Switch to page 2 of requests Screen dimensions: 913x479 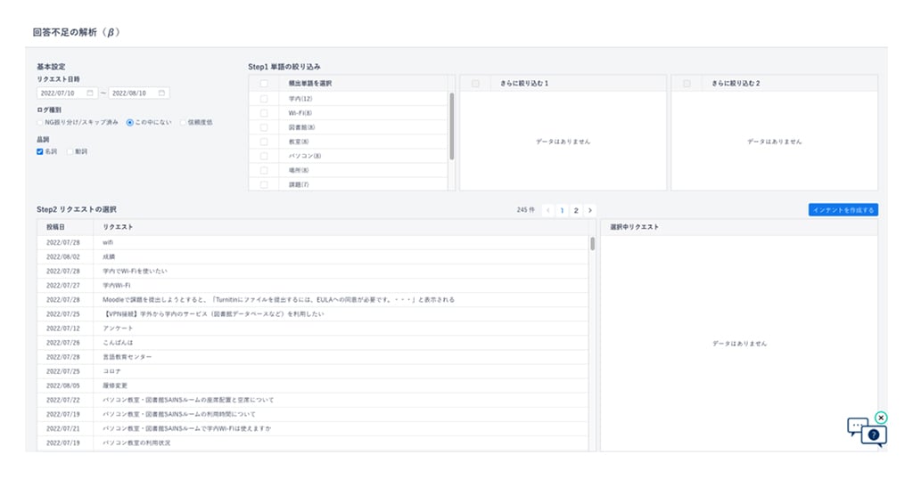coord(576,210)
